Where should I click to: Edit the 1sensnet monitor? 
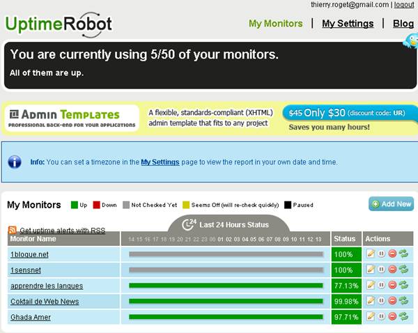[371, 269]
